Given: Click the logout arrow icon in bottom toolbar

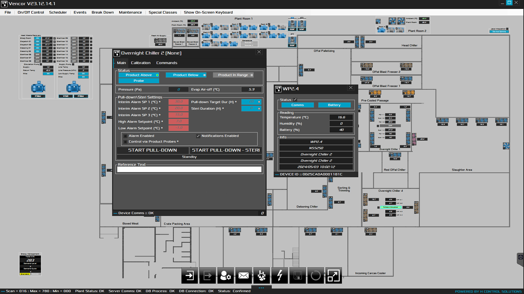Looking at the screenshot, I should (x=208, y=276).
